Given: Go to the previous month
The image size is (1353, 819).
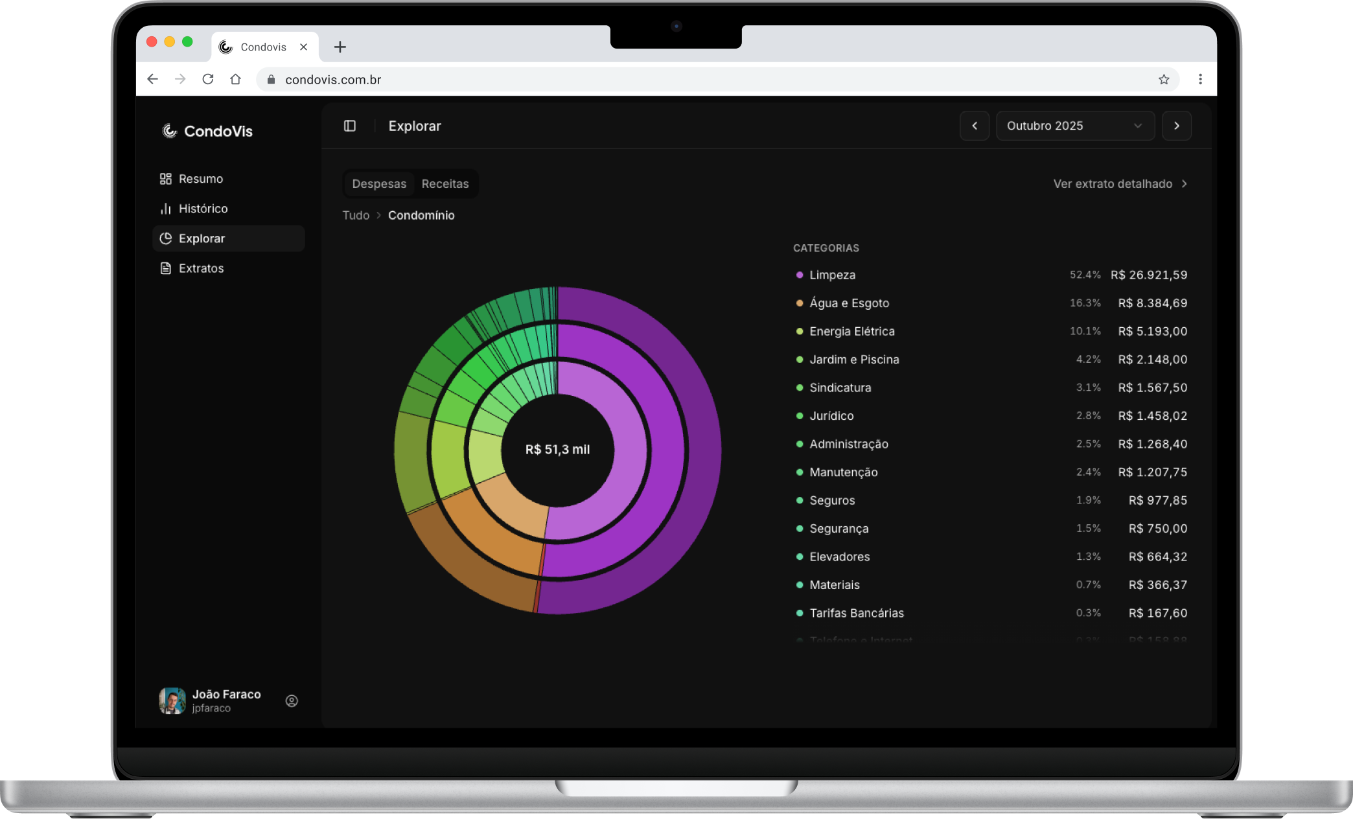Looking at the screenshot, I should point(974,126).
